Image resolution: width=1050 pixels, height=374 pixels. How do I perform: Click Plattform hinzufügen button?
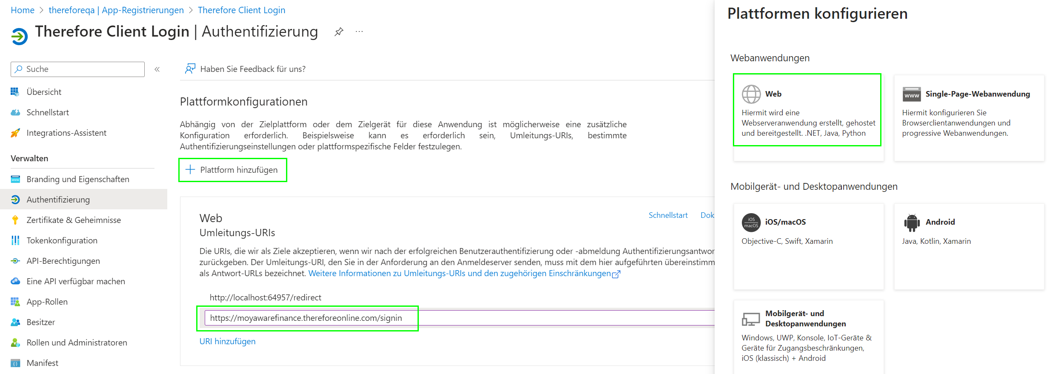[232, 170]
